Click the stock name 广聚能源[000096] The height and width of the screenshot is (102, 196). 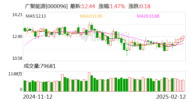click(46, 6)
